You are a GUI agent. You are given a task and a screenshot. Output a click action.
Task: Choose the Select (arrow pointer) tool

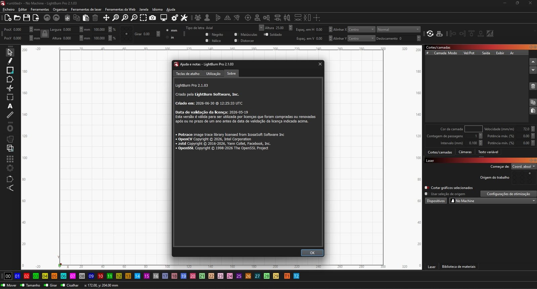pyautogui.click(x=10, y=52)
